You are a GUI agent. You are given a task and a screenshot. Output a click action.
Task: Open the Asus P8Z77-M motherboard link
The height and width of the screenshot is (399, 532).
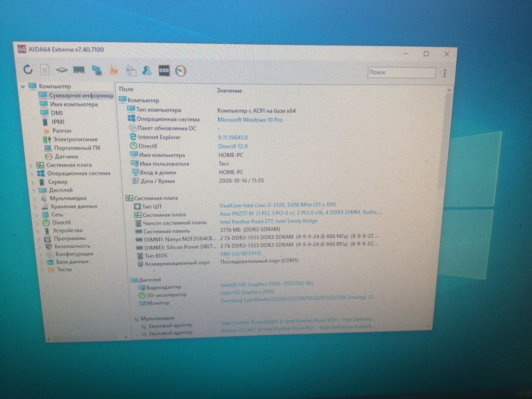click(x=301, y=213)
